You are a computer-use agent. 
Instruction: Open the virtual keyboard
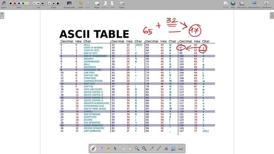181,148
